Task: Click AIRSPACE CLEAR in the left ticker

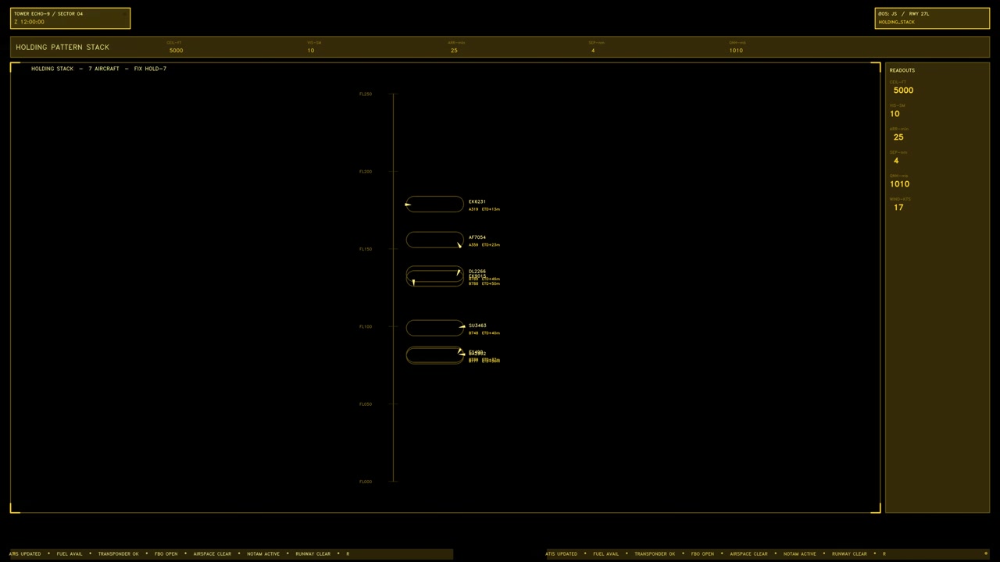Action: point(212,554)
